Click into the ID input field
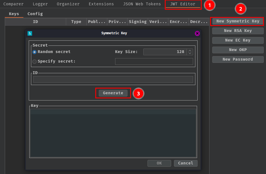This screenshot has width=266, height=174. click(113, 79)
